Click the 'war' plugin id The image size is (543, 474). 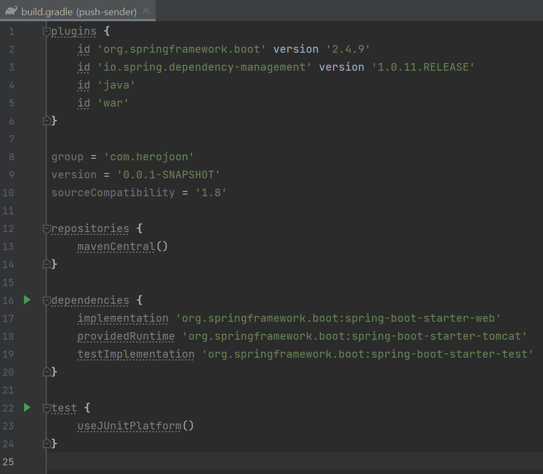[x=113, y=103]
